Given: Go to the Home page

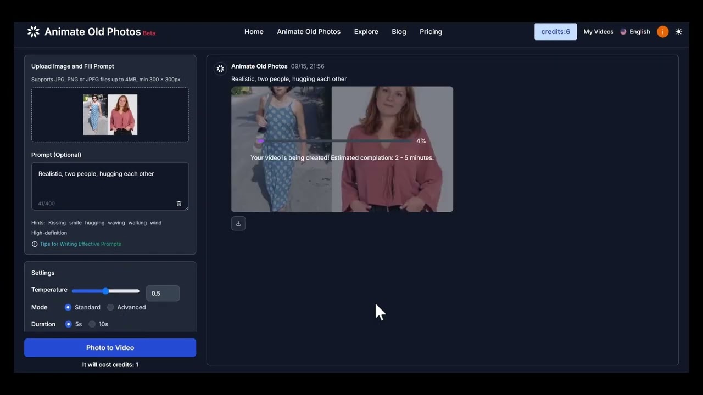Looking at the screenshot, I should pyautogui.click(x=254, y=32).
